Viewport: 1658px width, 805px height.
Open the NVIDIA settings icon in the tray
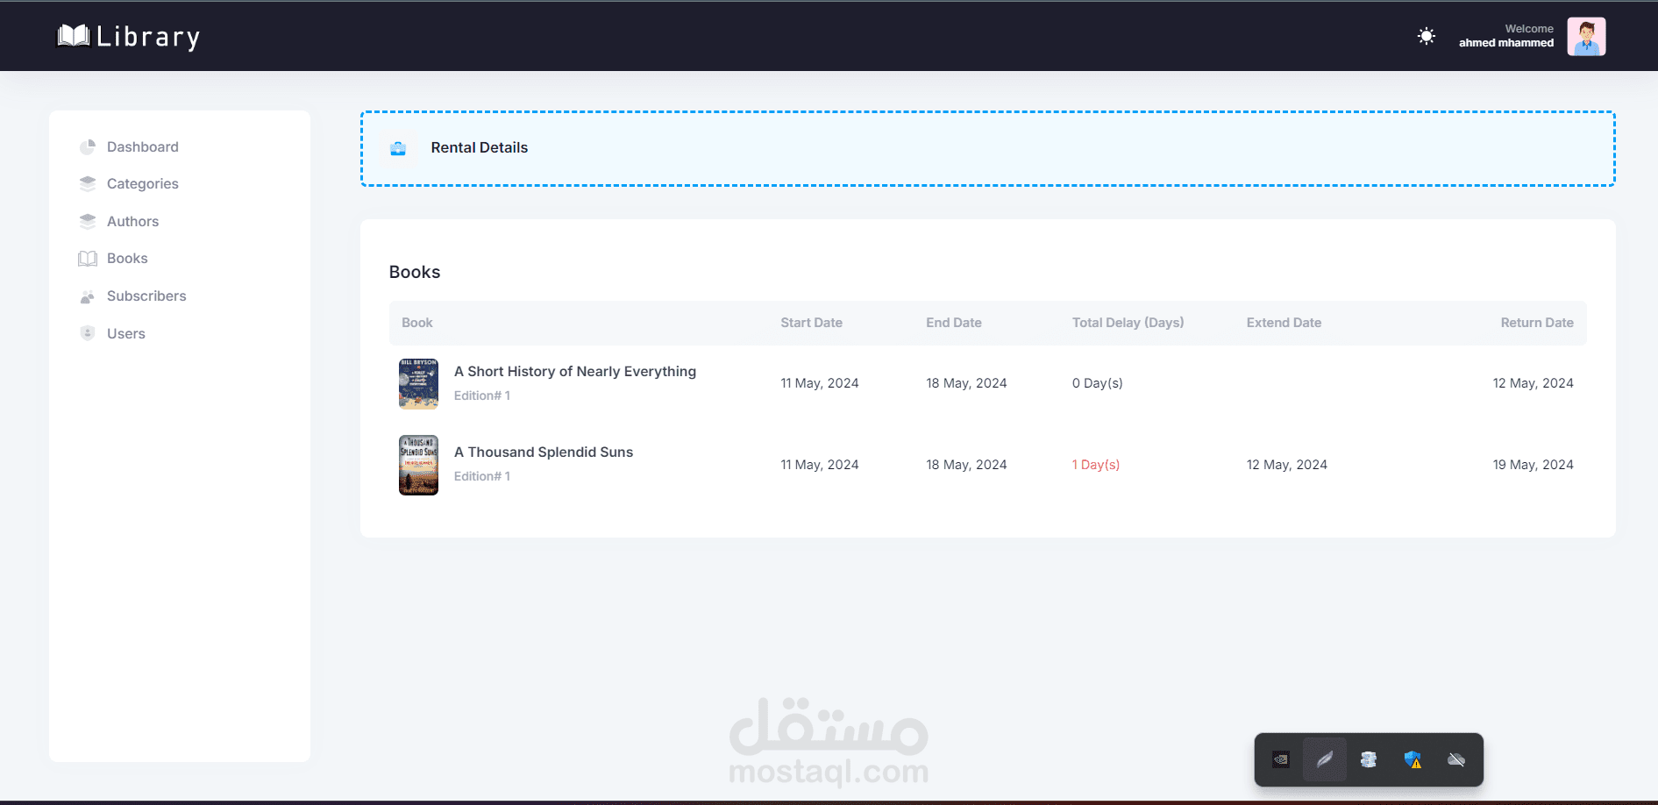coord(1280,759)
